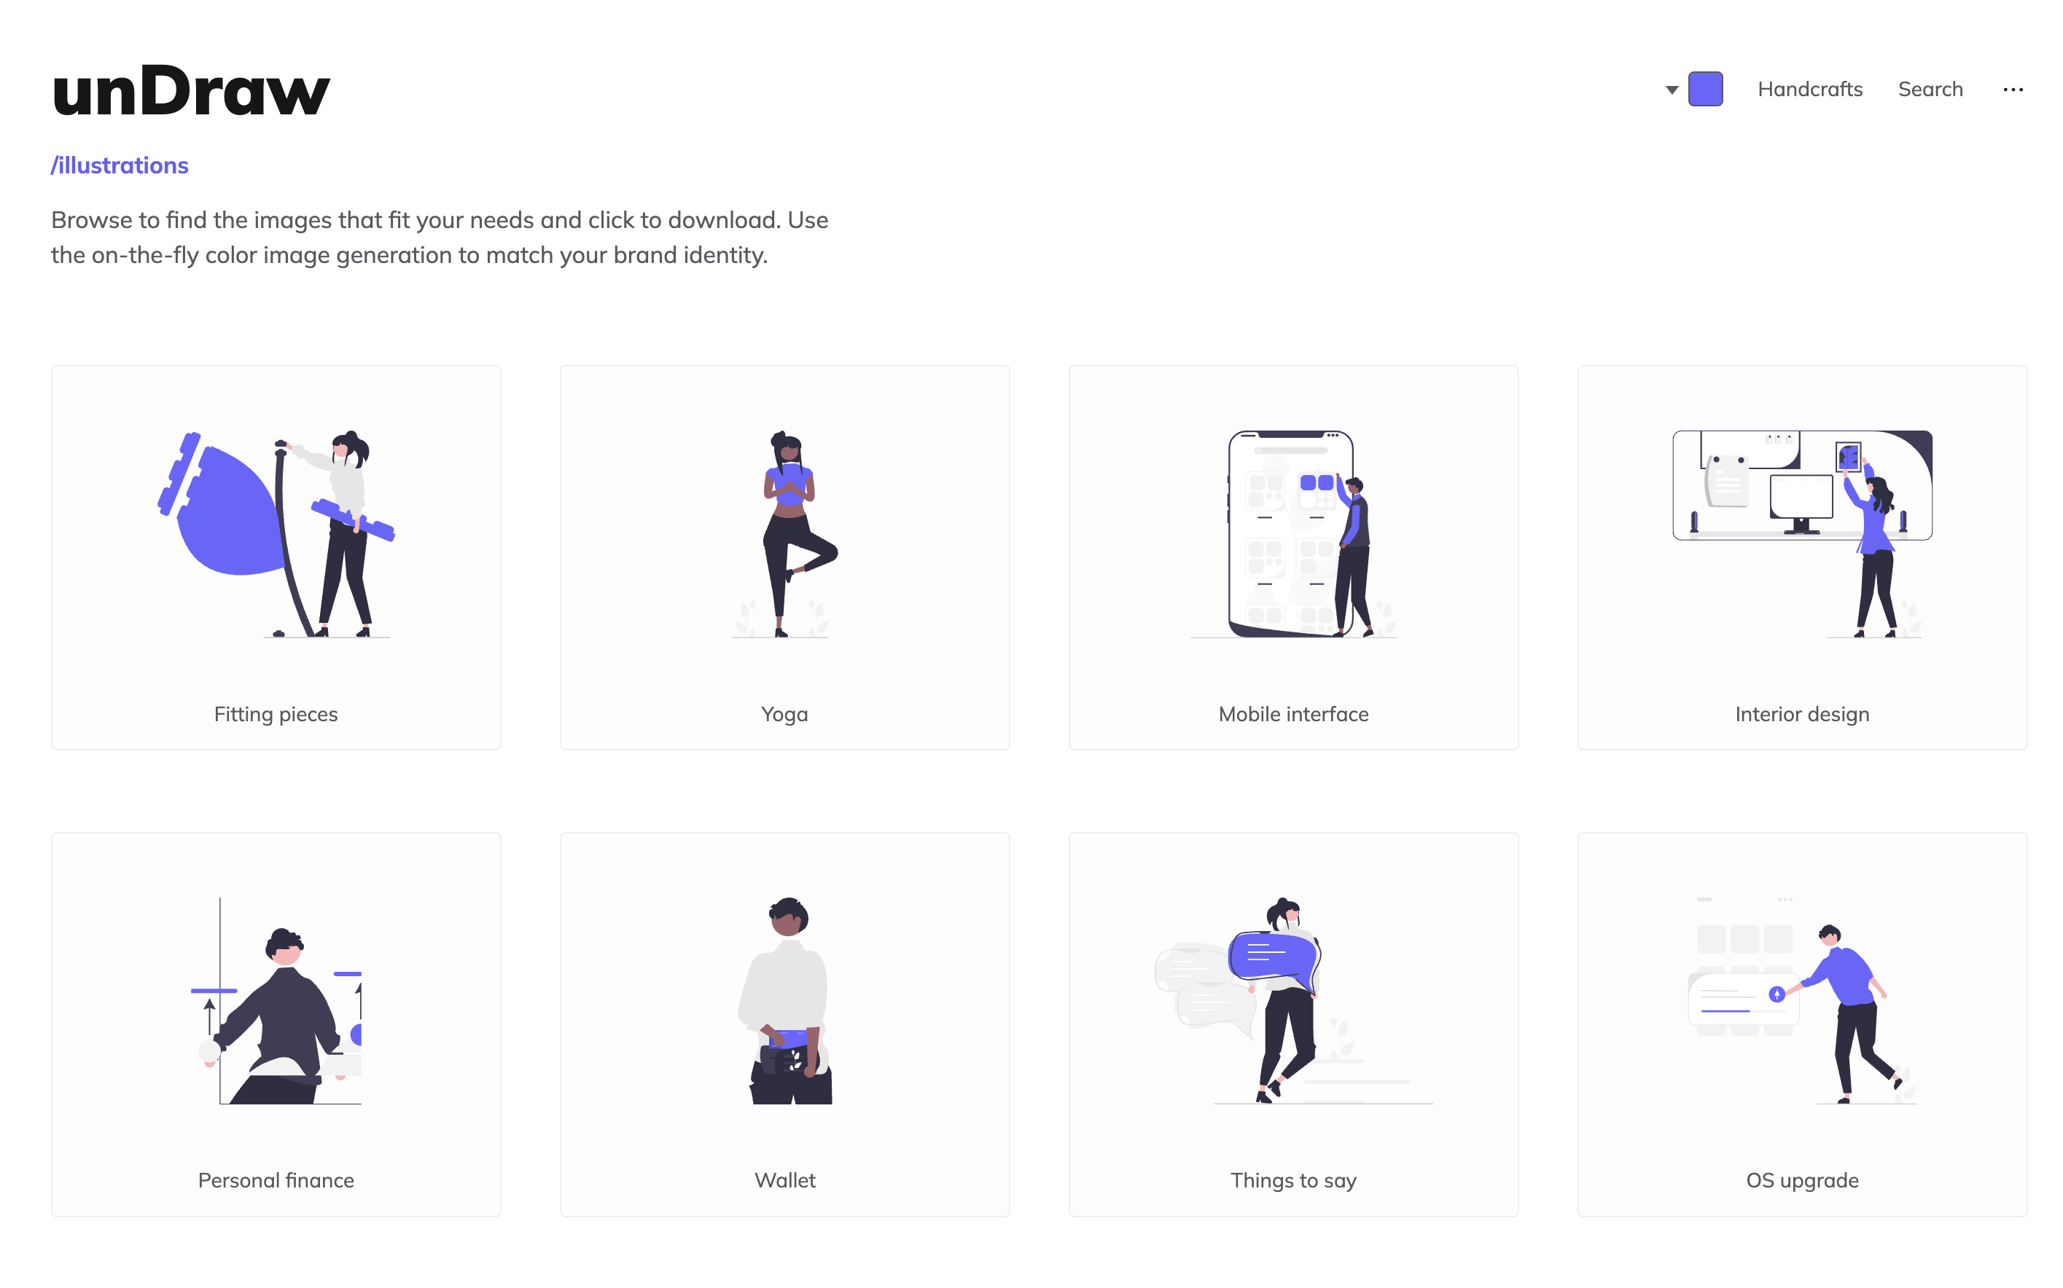Click the /illustrations link
The height and width of the screenshot is (1288, 2063).
click(x=120, y=165)
